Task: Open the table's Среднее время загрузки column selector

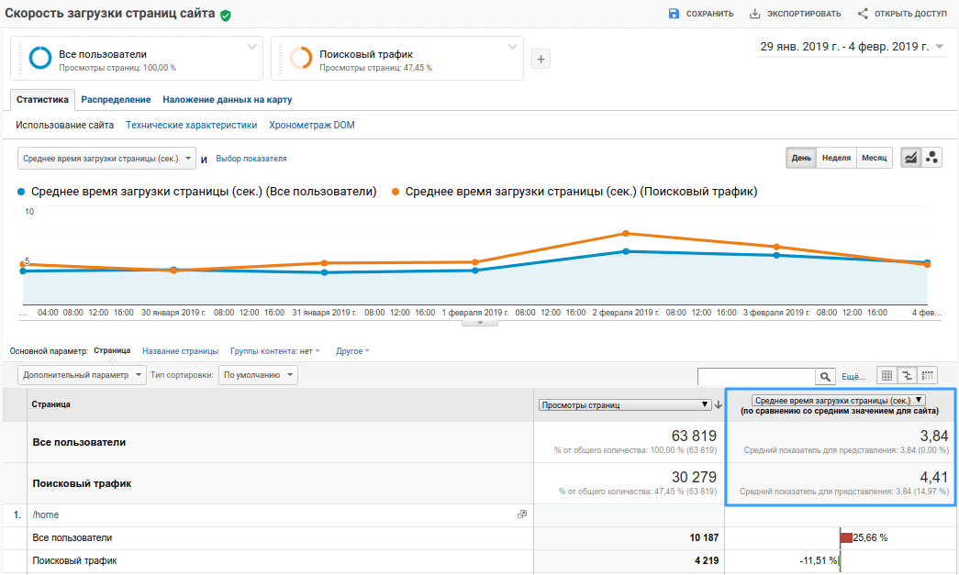Action: pos(839,400)
